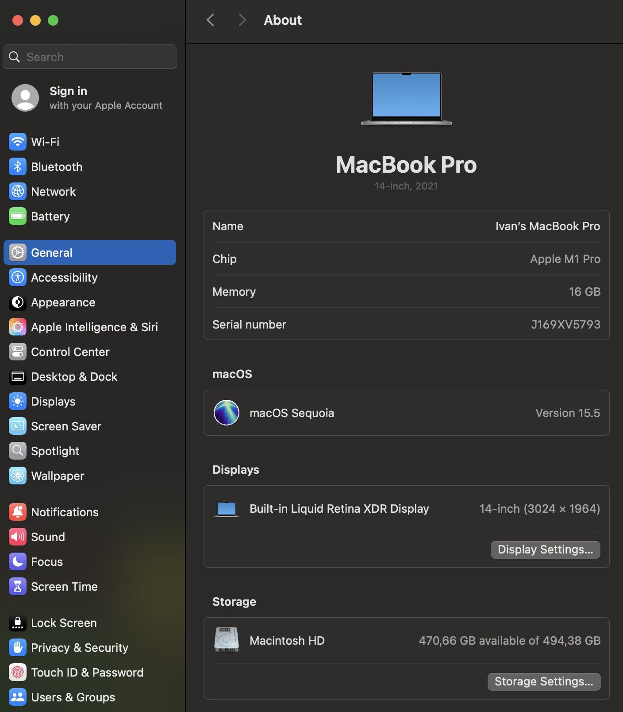Focus the Search field in sidebar
Image resolution: width=623 pixels, height=712 pixels.
(90, 57)
